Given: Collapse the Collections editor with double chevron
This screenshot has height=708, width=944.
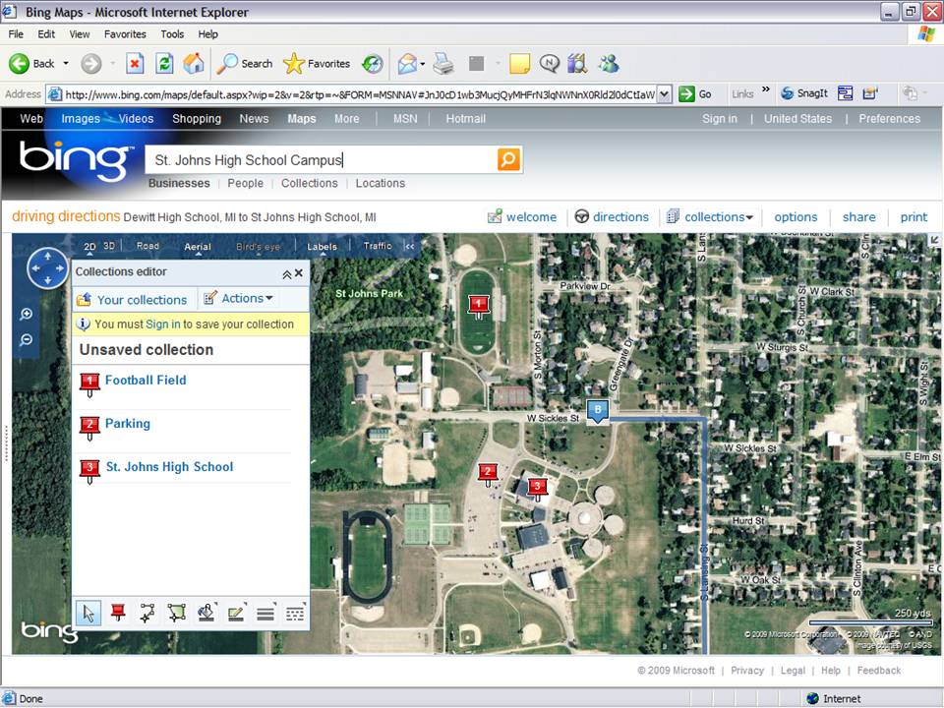Looking at the screenshot, I should point(286,274).
